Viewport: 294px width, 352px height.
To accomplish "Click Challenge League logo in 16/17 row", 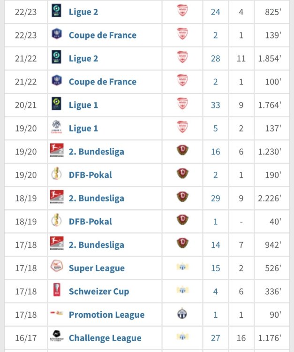I will click(56, 337).
